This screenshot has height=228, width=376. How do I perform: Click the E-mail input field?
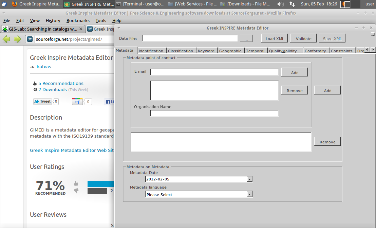(214, 72)
